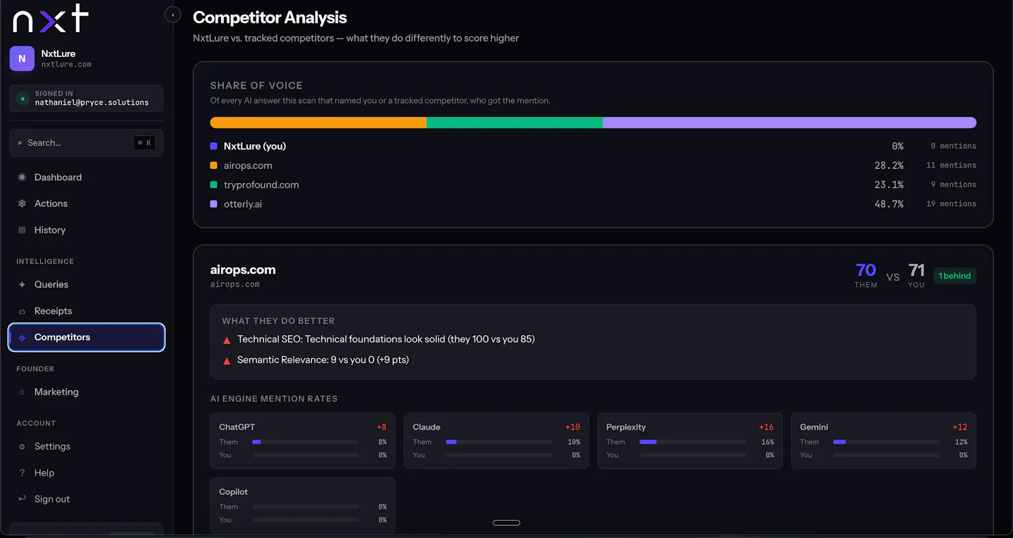Screen dimensions: 1013x538
Task: Click the Queries sparkle icon
Action: (22, 284)
